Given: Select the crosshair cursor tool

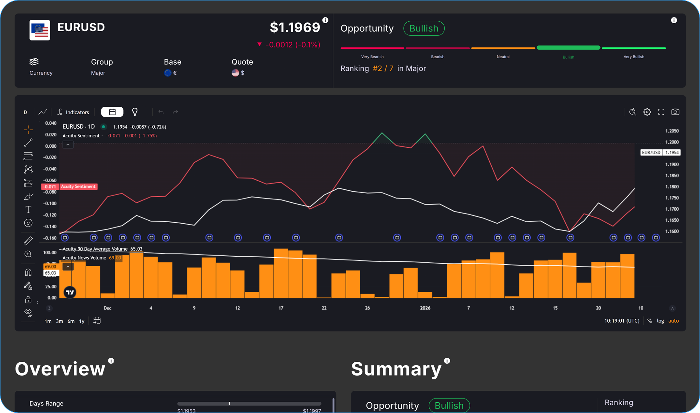Looking at the screenshot, I should pos(28,130).
